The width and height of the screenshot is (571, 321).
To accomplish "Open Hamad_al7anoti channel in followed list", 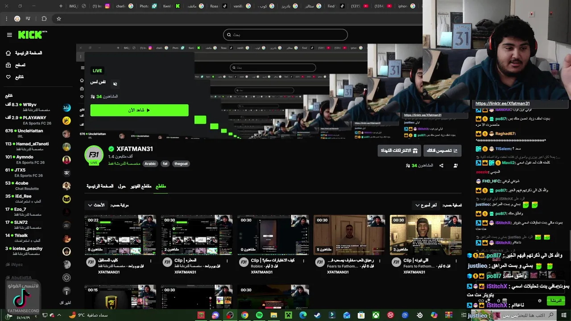I will [37, 146].
